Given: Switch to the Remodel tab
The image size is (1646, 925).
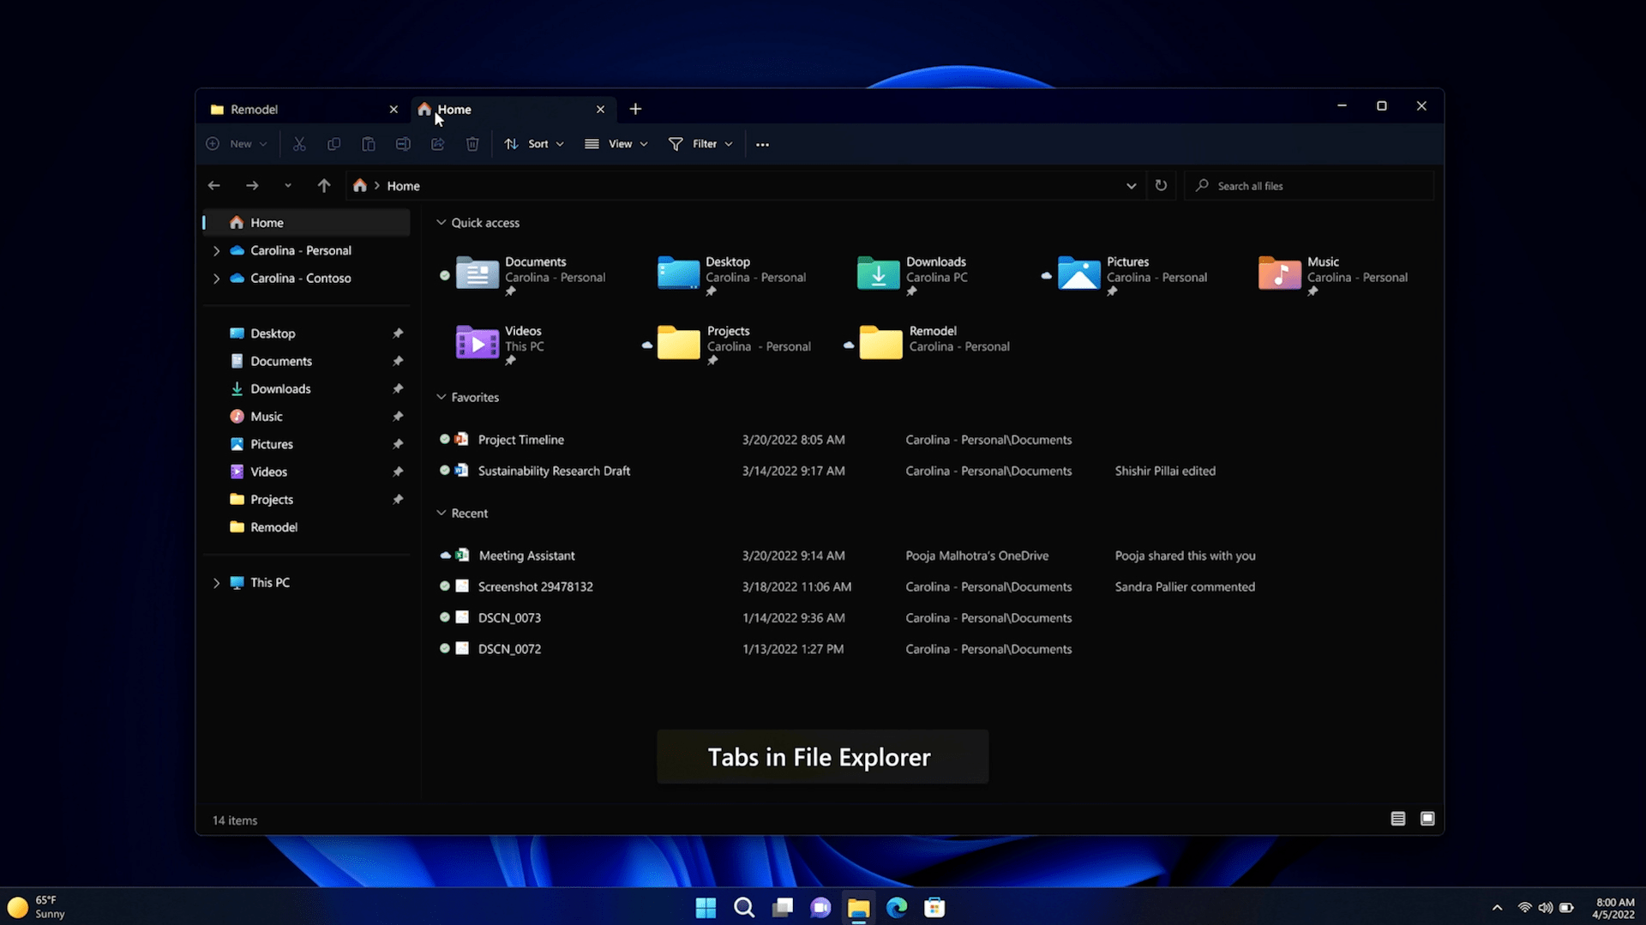Looking at the screenshot, I should 254,109.
